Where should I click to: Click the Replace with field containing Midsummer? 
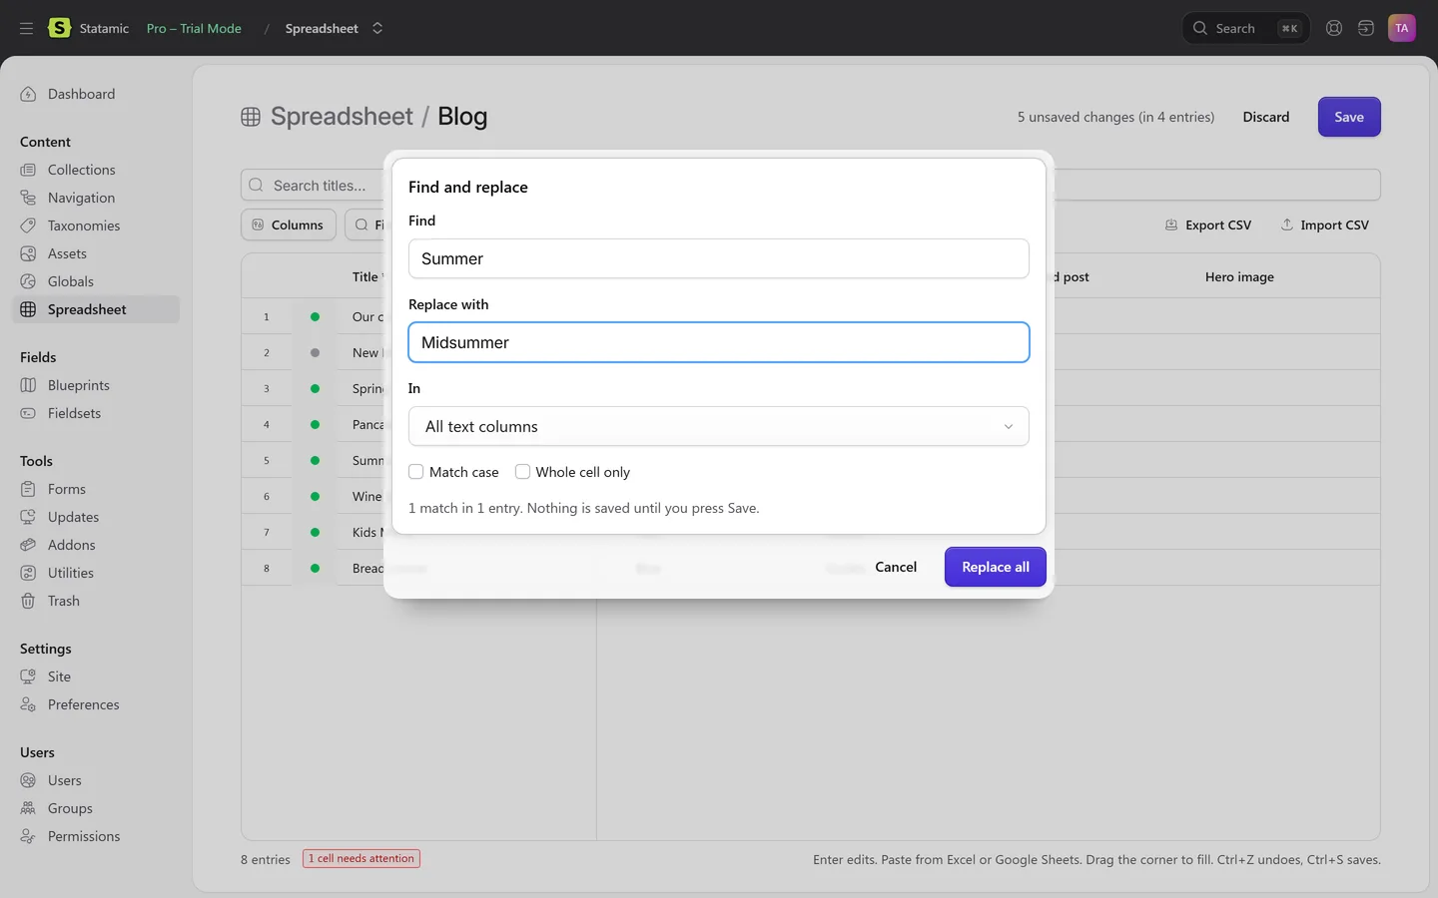(x=718, y=342)
